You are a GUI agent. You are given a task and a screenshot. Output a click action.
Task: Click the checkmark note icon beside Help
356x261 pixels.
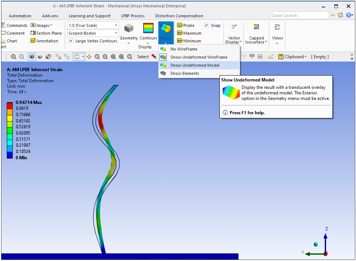[x=340, y=15]
